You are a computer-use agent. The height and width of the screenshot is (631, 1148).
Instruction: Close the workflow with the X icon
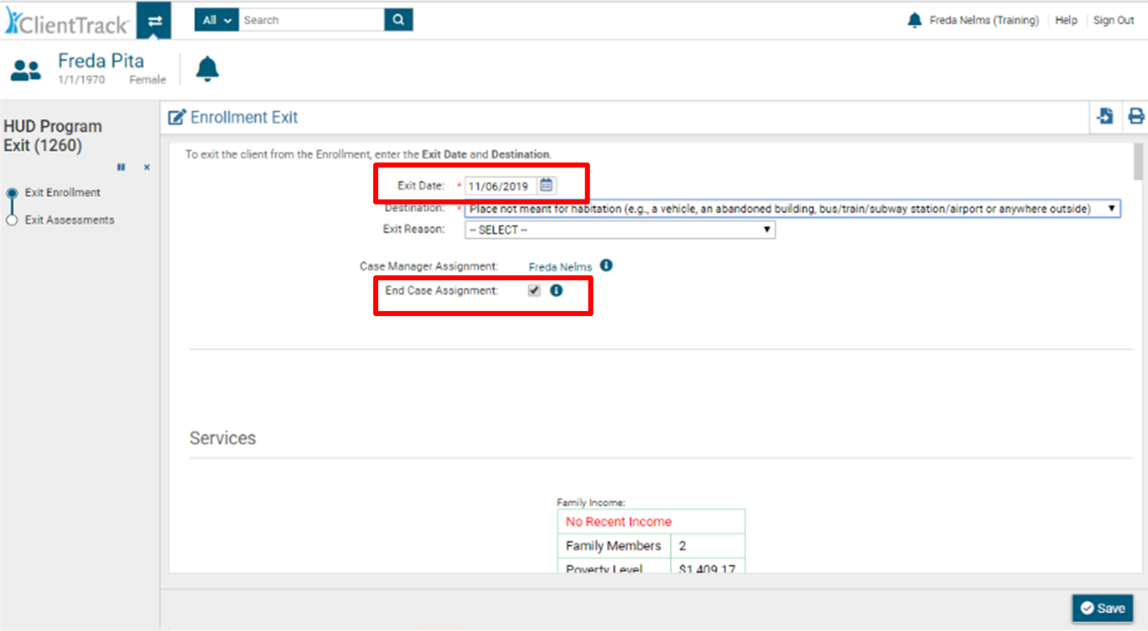coord(147,167)
